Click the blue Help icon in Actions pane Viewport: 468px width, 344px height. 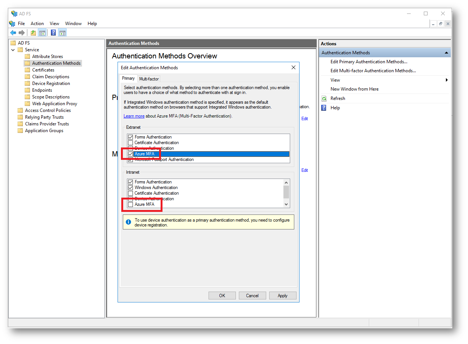324,108
